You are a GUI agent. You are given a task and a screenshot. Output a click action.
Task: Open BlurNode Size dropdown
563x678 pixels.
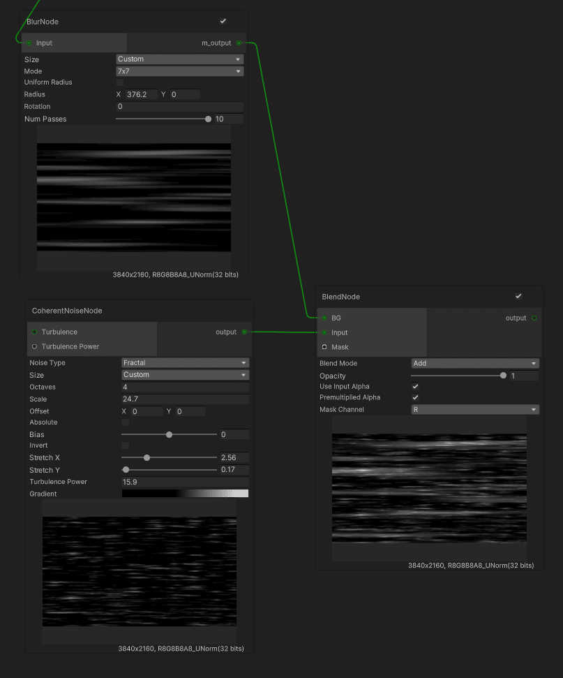[x=180, y=59]
